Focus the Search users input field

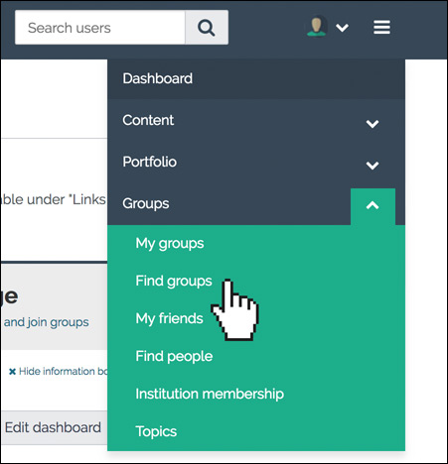100,28
